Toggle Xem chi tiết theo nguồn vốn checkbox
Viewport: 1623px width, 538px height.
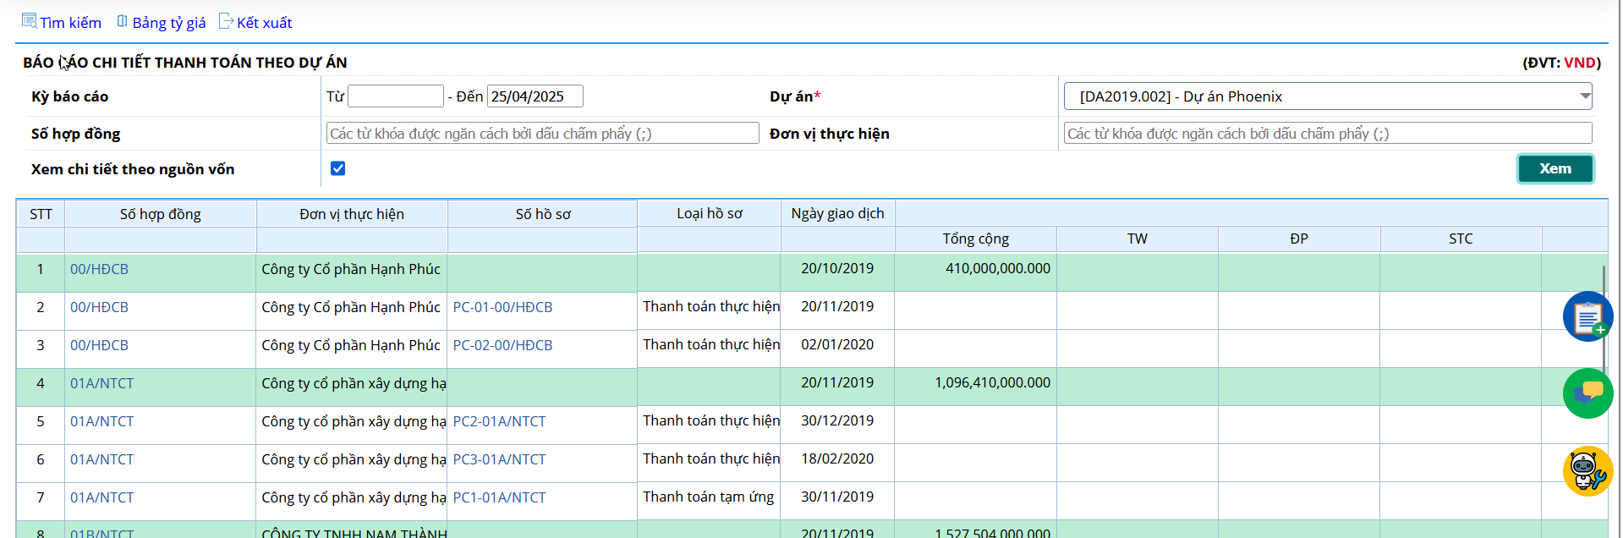coord(337,168)
